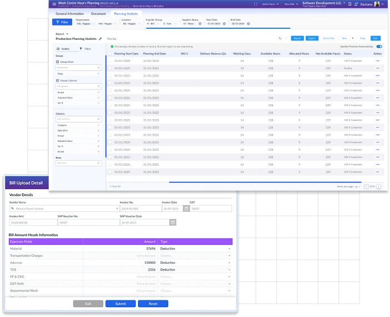Image resolution: width=390 pixels, height=317 pixels.
Task: Click the pencil icon beside Production Planning Statistic
Action: 100,39
